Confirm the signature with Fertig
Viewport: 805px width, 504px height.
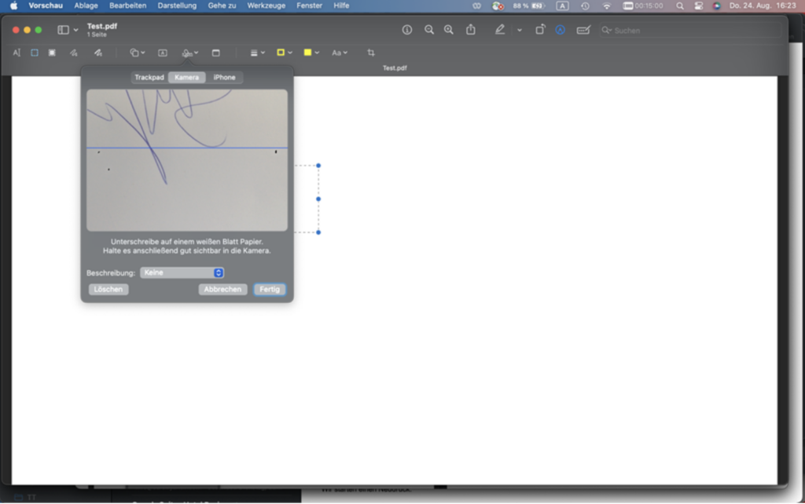270,289
